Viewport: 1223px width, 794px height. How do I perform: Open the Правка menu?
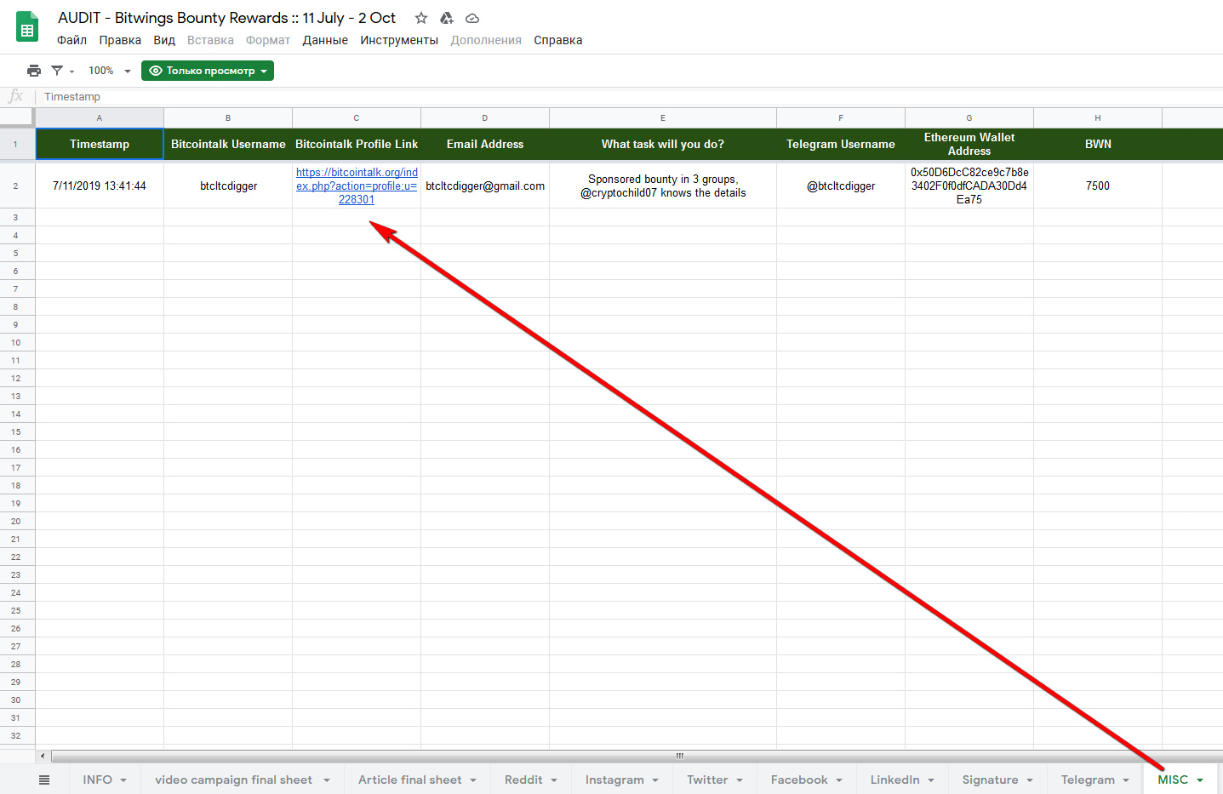(x=120, y=40)
